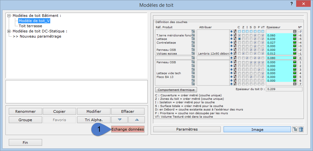Select Toit terrasse in the tree
The image size is (313, 151).
[x=30, y=26]
